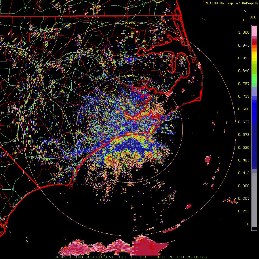259x259 pixels.
Task: Click the NEXLAB-College of DuPage credit text
Action: point(230,3)
